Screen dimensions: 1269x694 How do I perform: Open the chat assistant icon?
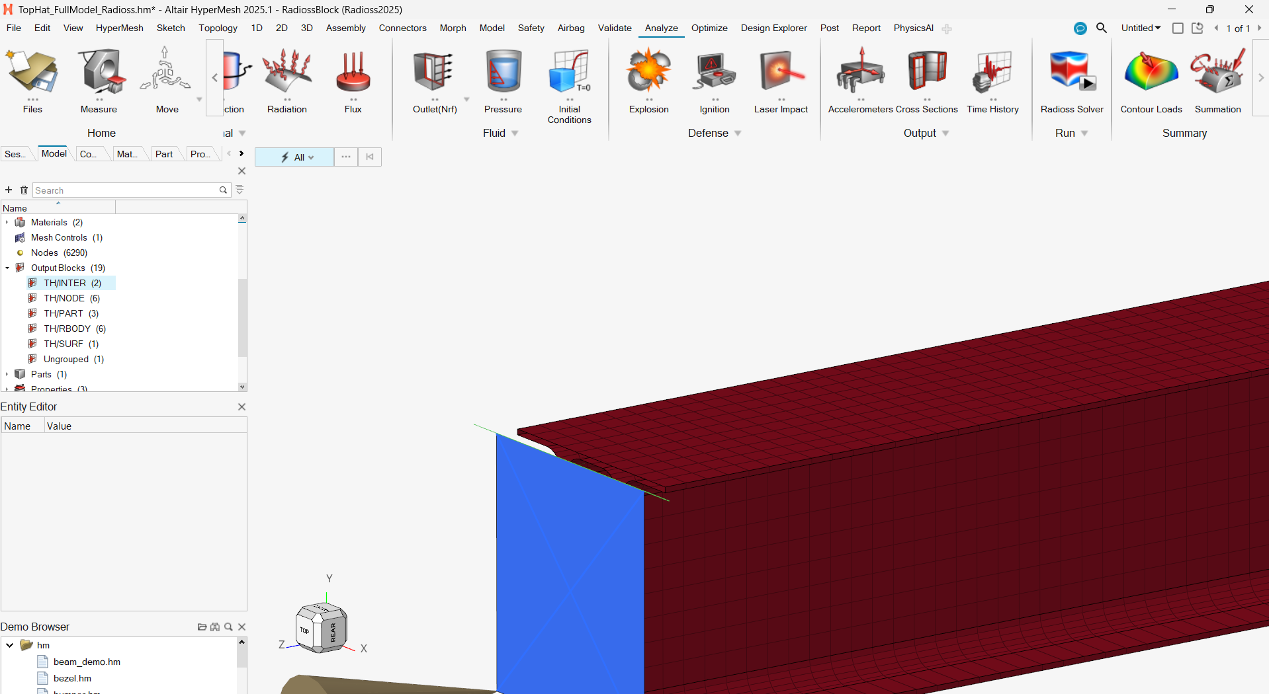point(1080,28)
